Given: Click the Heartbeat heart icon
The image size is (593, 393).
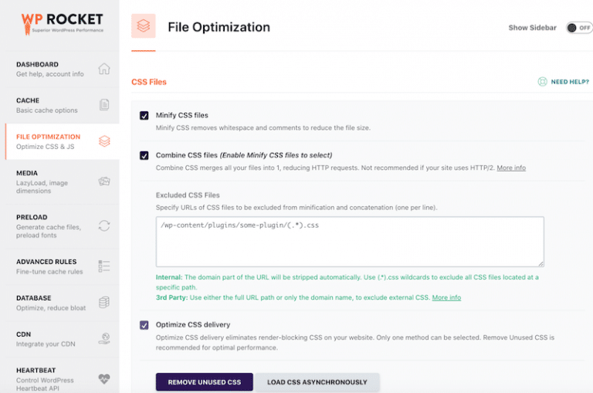Looking at the screenshot, I should tap(103, 379).
